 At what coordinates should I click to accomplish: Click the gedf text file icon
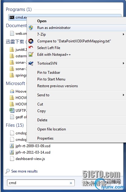pyautogui.click(x=12, y=117)
